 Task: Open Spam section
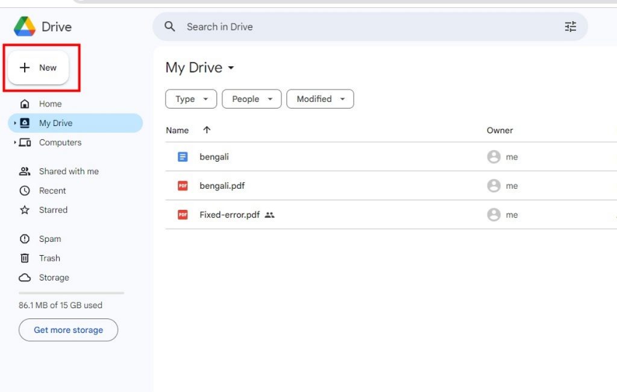pos(50,239)
